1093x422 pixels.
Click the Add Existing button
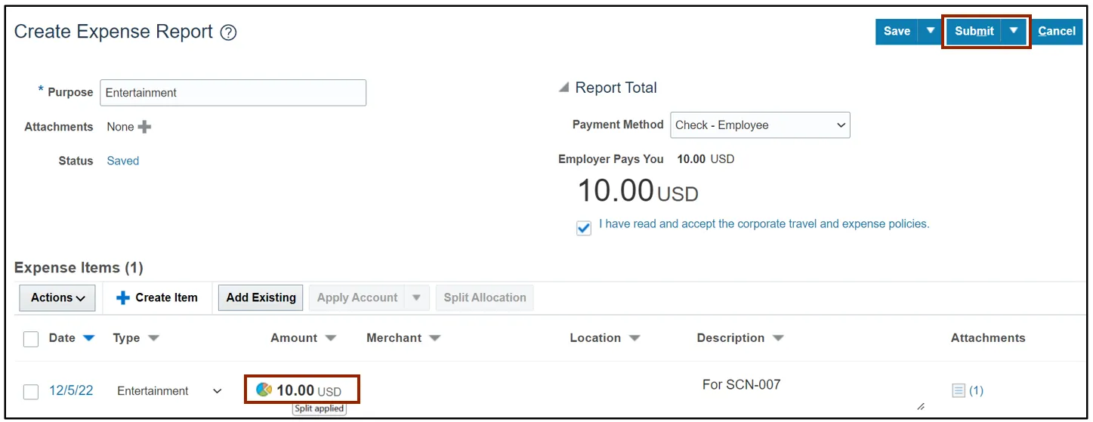coord(261,297)
